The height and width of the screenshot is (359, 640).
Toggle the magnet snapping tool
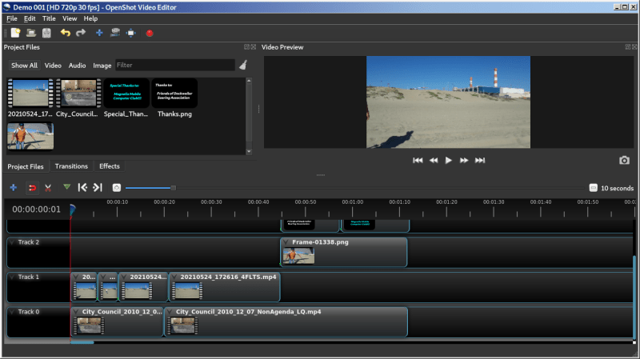coord(32,188)
